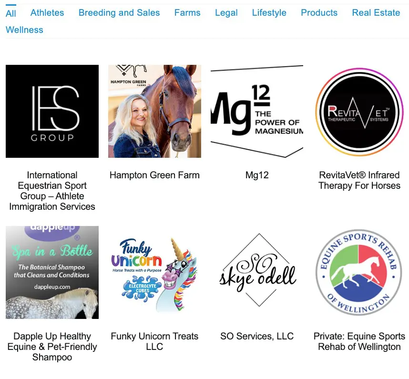Filter listings by Athletes
The width and height of the screenshot is (409, 379).
(47, 13)
